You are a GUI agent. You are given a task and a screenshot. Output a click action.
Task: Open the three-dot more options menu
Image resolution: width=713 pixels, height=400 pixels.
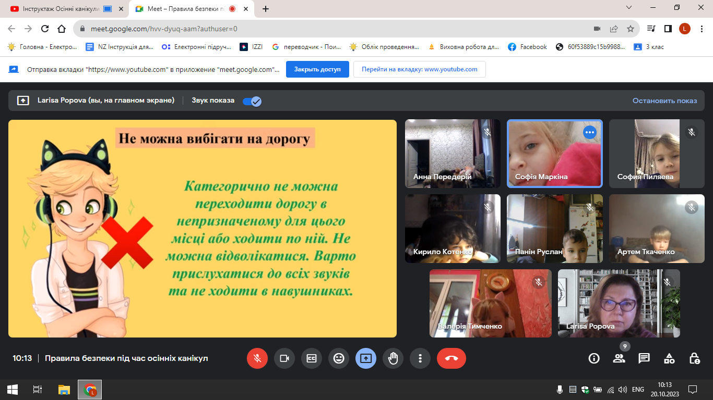[420, 358]
